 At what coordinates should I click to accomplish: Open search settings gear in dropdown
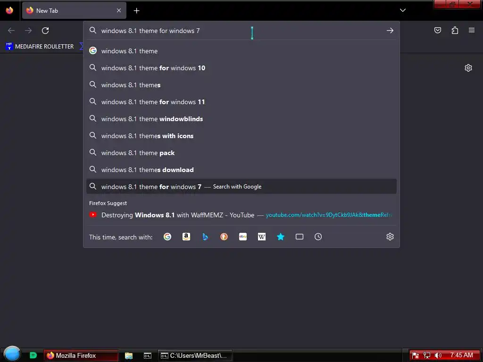390,237
